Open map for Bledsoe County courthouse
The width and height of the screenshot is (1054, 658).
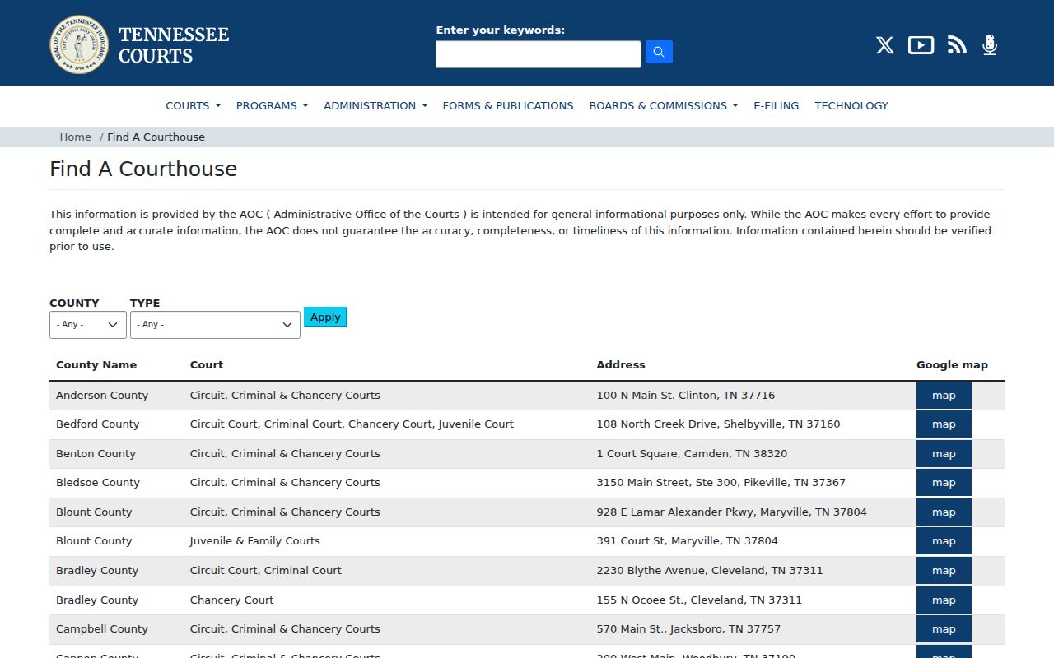point(944,483)
